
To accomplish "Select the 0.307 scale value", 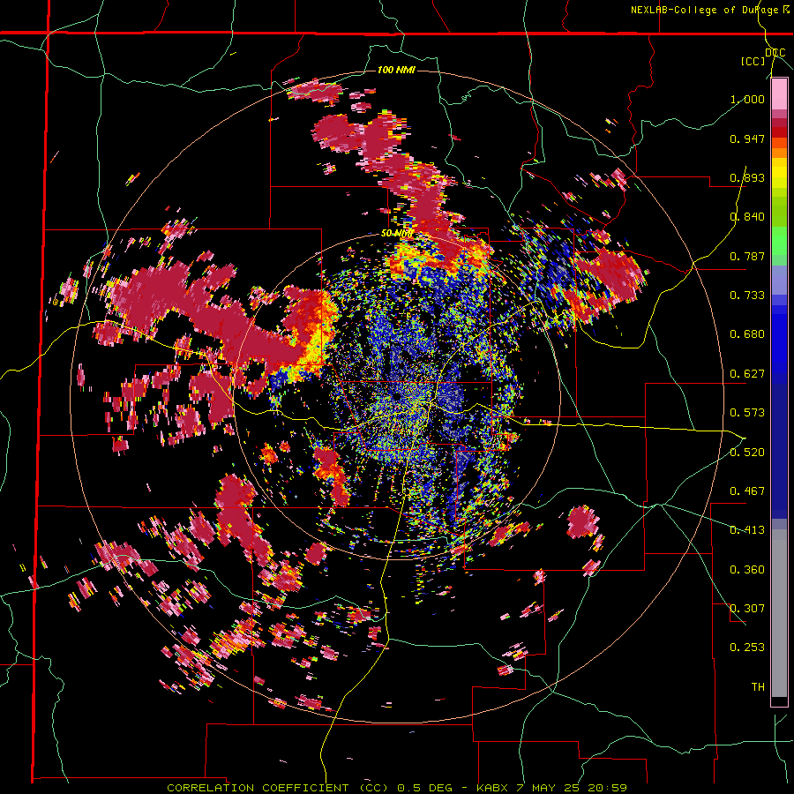I will 747,609.
